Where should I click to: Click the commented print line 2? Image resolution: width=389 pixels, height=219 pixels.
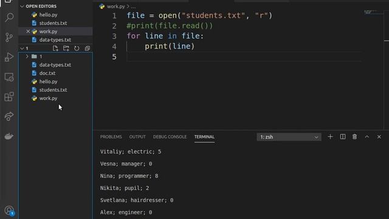170,26
